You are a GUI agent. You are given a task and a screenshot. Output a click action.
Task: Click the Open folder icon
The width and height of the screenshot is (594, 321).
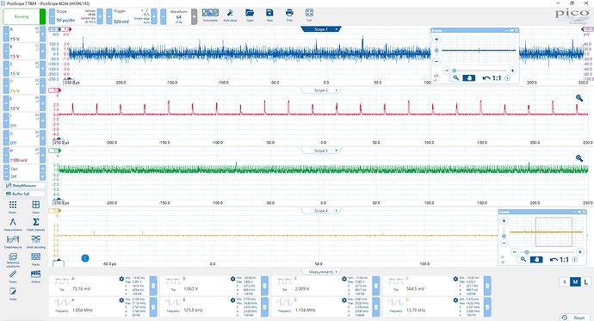250,13
